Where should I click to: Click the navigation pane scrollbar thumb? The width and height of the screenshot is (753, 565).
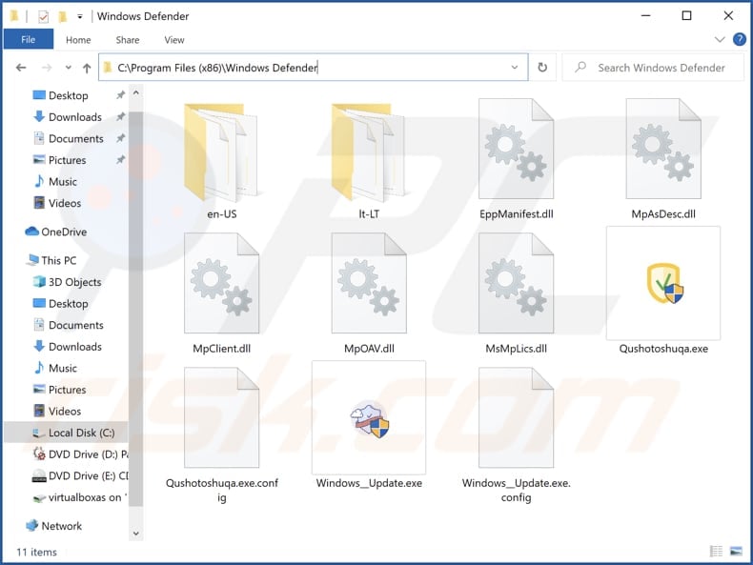tap(136, 309)
